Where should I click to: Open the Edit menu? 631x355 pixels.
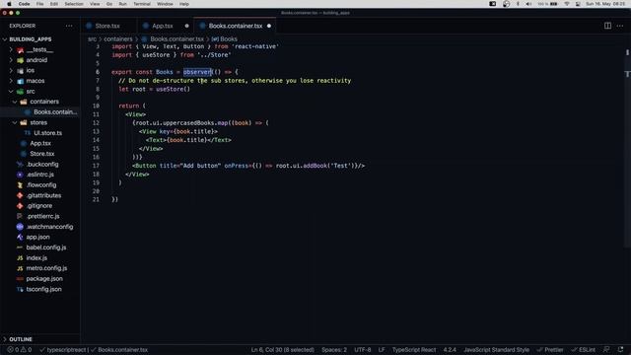click(54, 4)
